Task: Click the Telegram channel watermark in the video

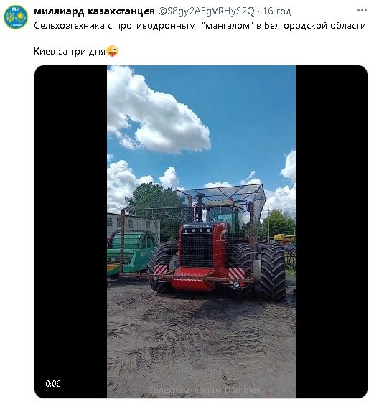Action: [x=205, y=390]
